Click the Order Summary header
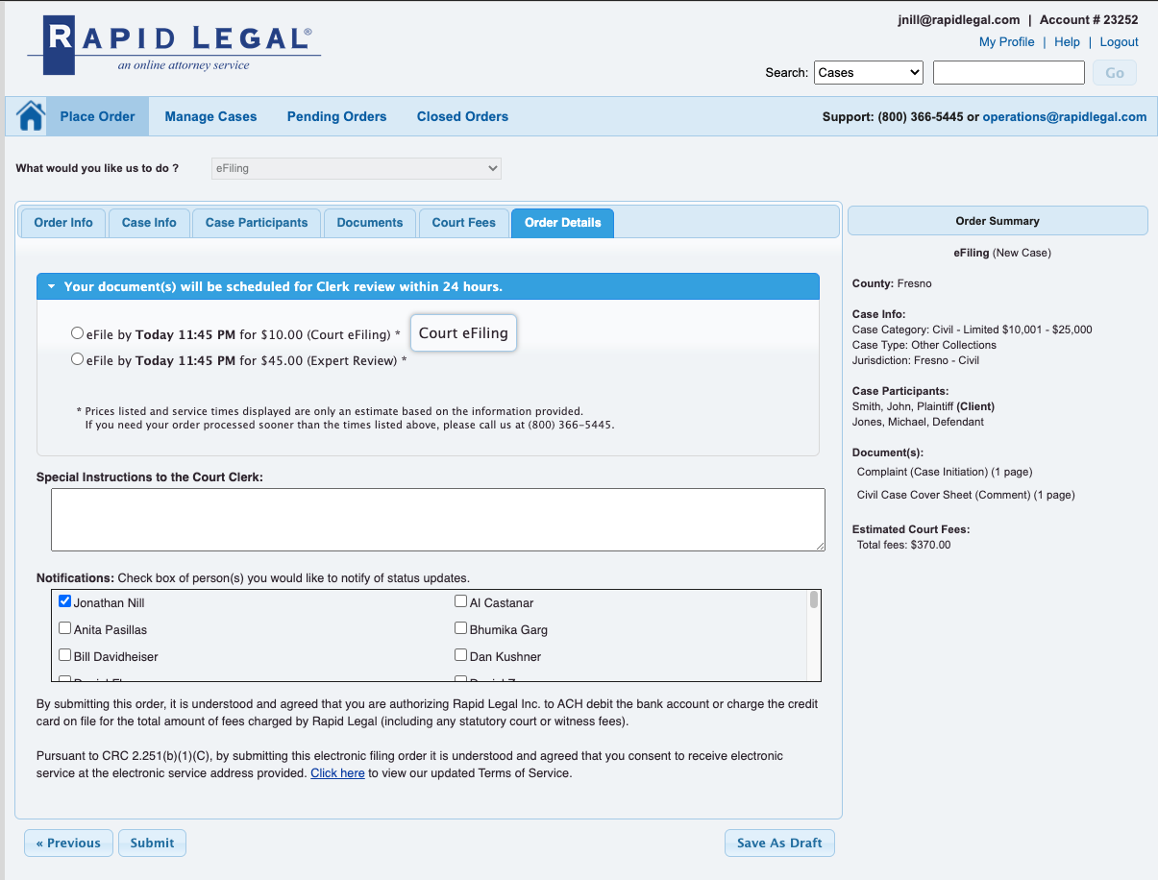1158x880 pixels. point(998,221)
